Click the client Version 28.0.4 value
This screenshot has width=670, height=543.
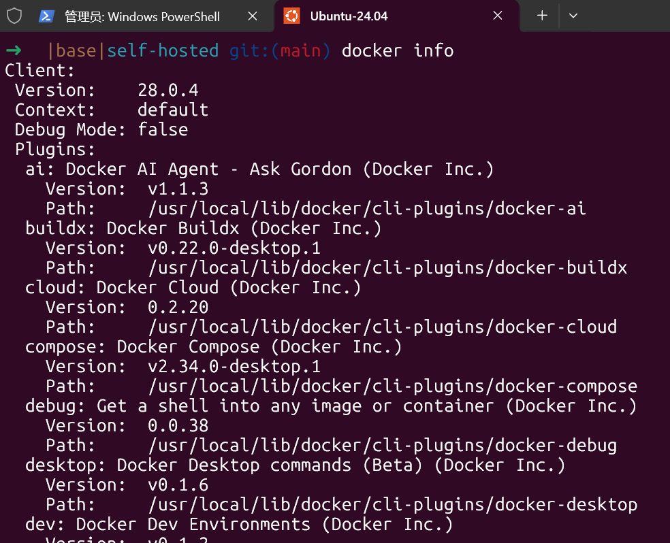click(167, 90)
